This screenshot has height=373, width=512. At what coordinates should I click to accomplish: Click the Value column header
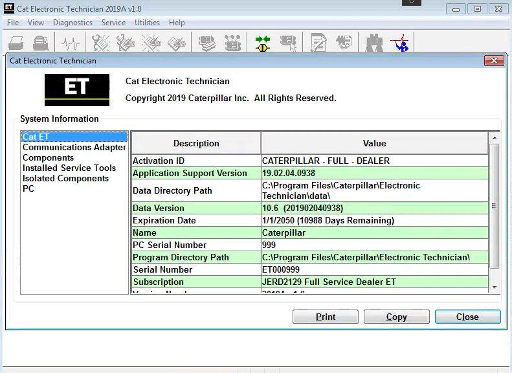click(375, 143)
